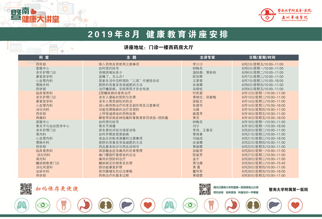Click the red text 扫码保存更便捷
Screen dimensions: 322x219
[57, 189]
